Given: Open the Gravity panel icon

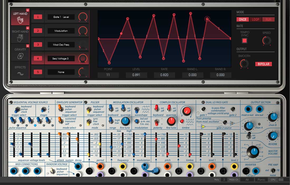Looking at the screenshot, I should [x=20, y=56].
